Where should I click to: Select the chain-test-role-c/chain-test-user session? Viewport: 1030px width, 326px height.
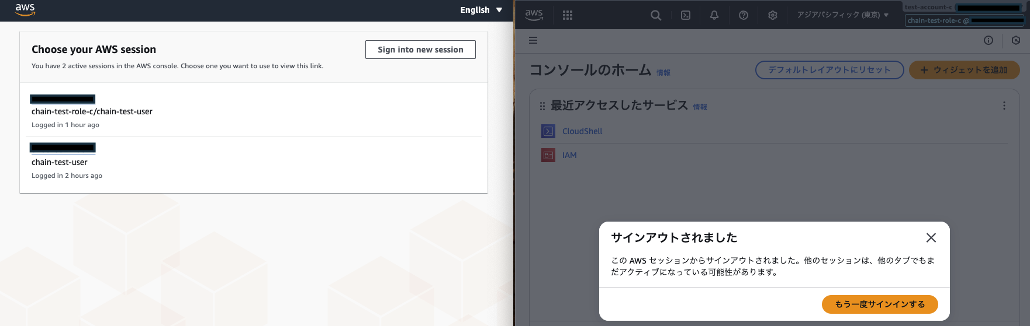[x=92, y=111]
